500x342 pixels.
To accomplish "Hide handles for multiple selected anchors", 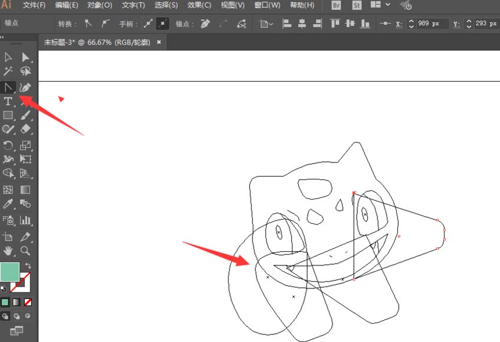I will 163,24.
